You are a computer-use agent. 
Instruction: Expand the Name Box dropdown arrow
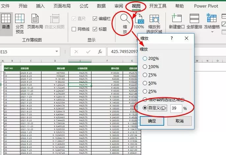[57, 51]
